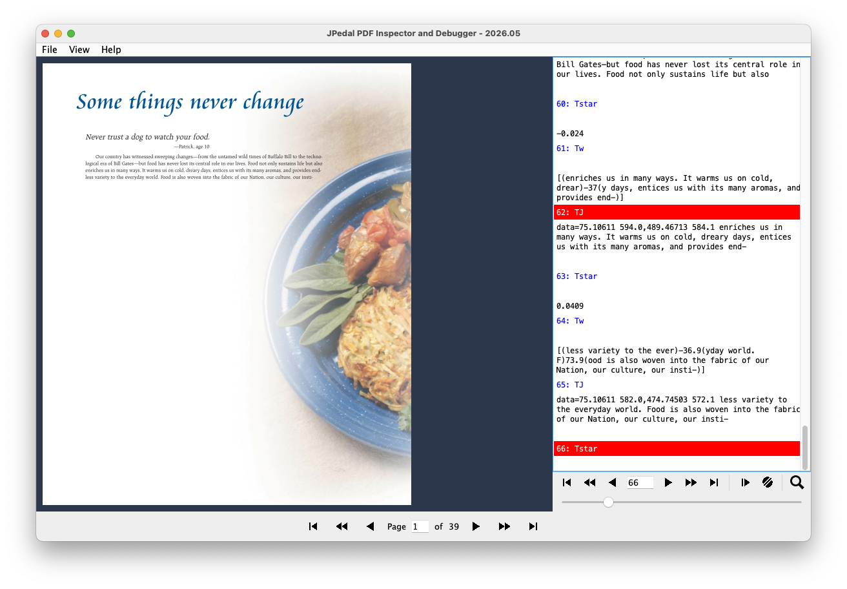This screenshot has height=589, width=847.
Task: Select the highlighted '66: Tstar' command
Action: 677,448
